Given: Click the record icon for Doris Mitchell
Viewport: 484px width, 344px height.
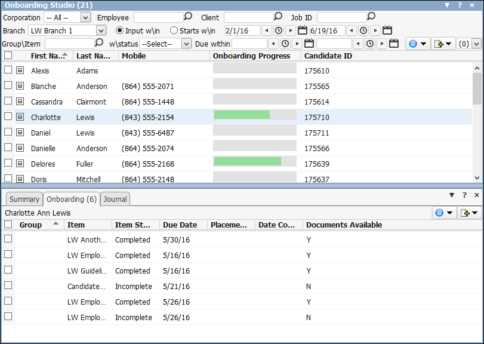Looking at the screenshot, I should [x=20, y=179].
